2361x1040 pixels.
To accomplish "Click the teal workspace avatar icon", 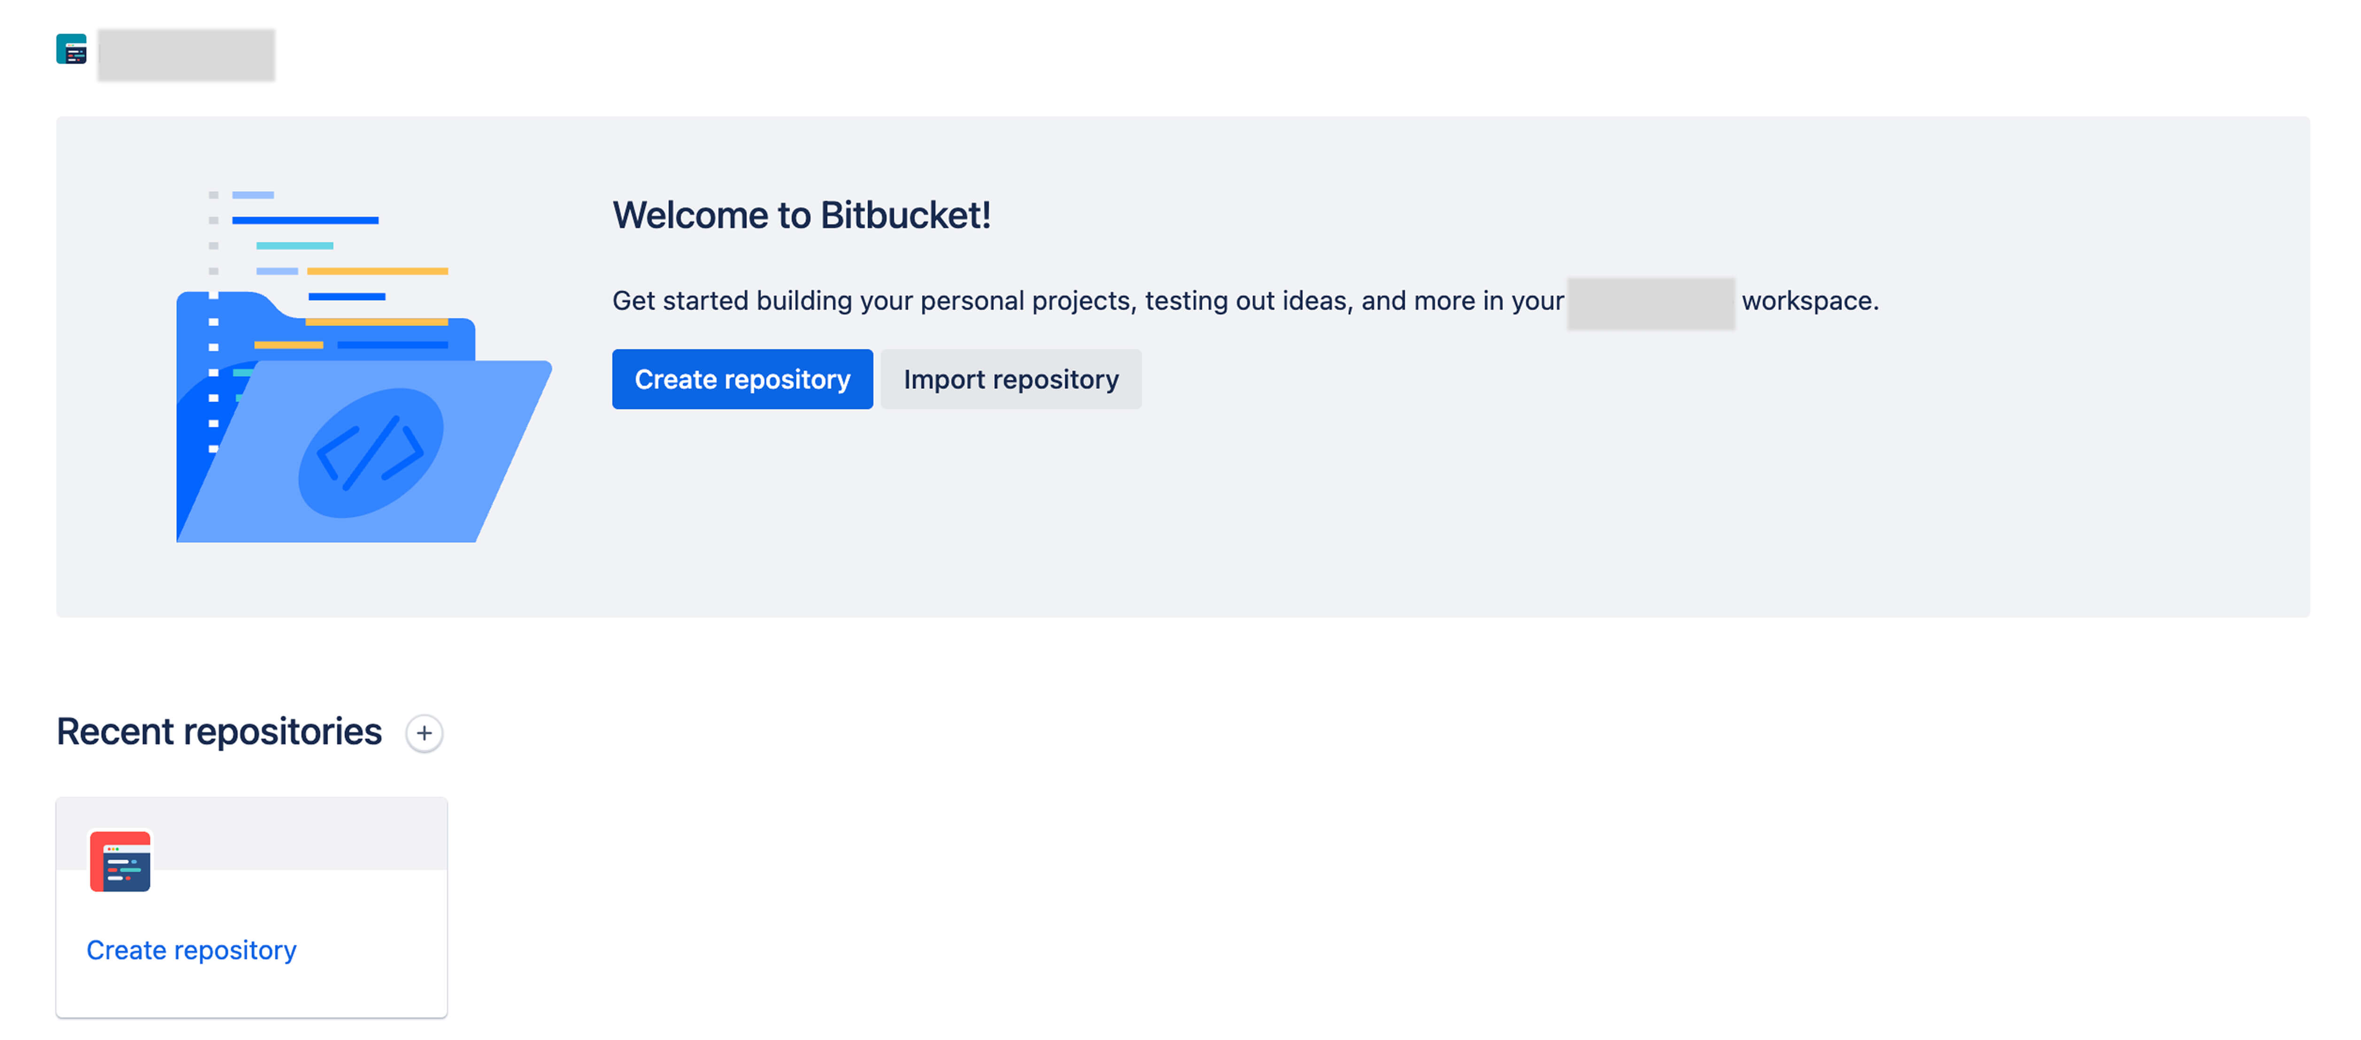I will coord(71,48).
